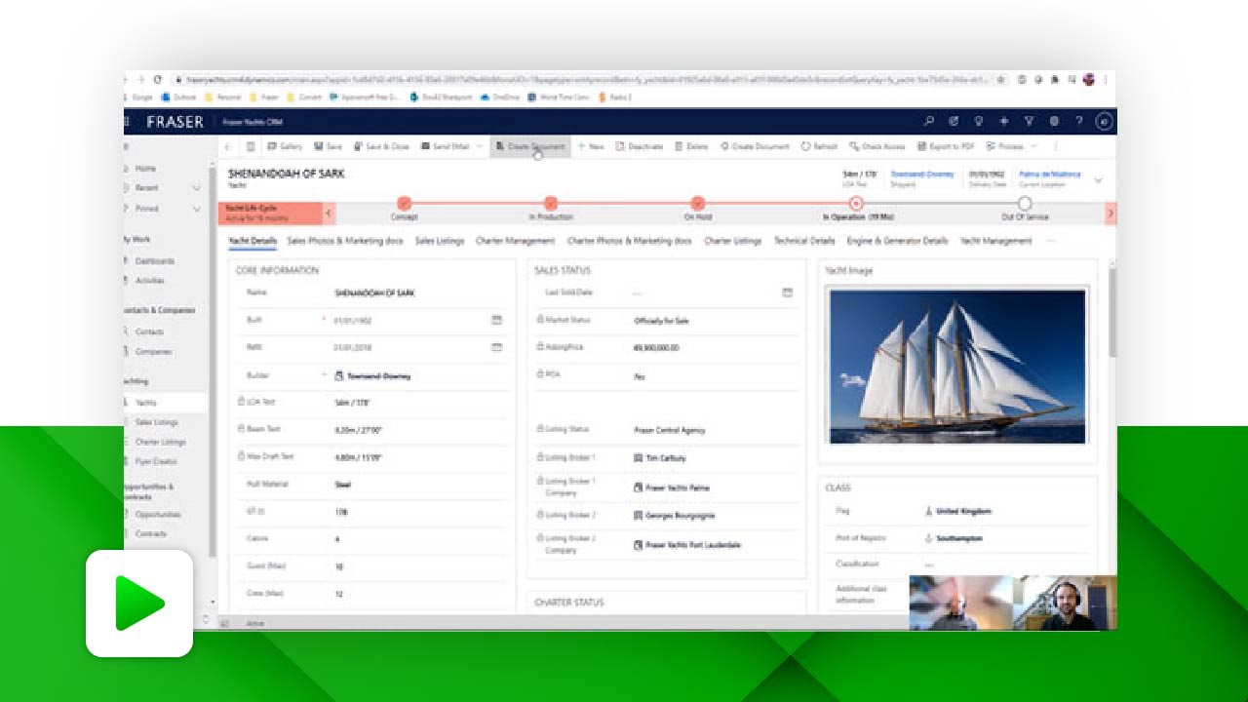Screen dimensions: 1248x702
Task: Open the United Kingdom flag link
Action: pyautogui.click(x=963, y=511)
